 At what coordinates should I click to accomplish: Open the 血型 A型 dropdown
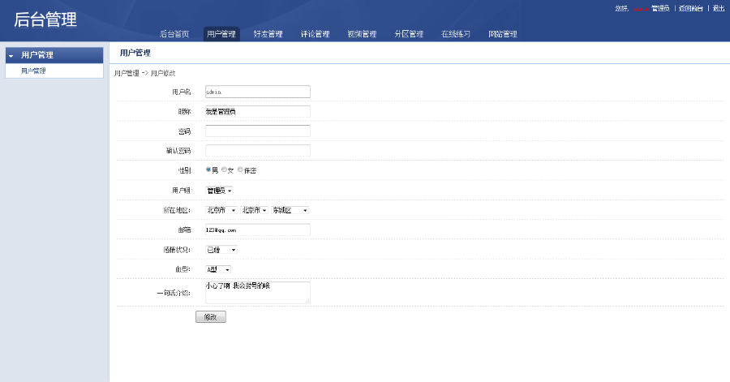[218, 269]
